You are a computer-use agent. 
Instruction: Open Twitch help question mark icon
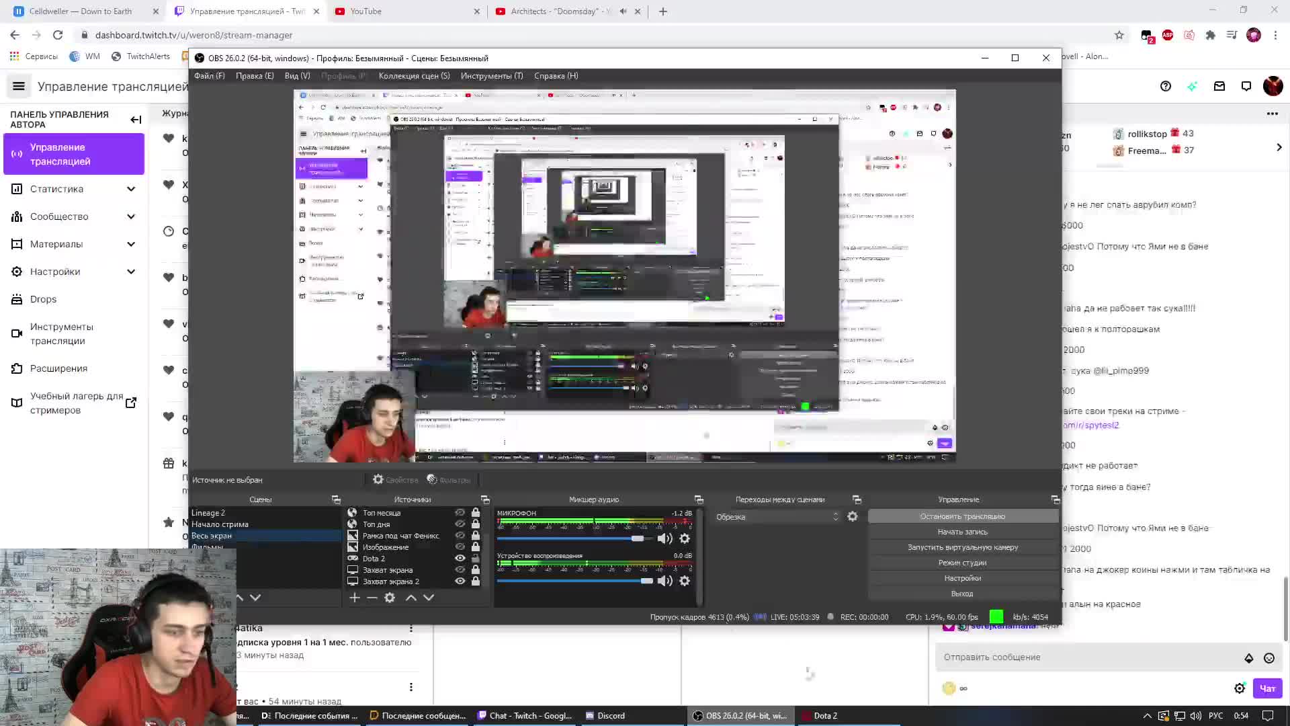1166,86
